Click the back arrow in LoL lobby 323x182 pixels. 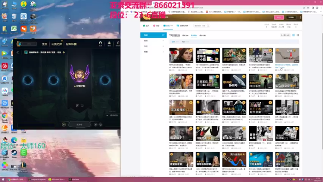point(18,53)
